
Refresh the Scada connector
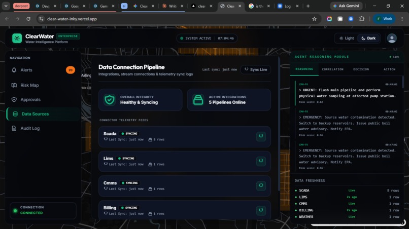tap(261, 136)
